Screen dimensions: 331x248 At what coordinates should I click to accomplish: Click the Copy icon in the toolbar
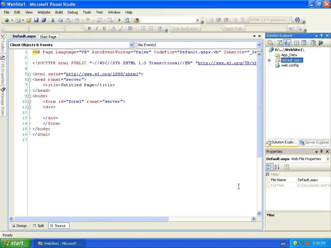pos(60,20)
